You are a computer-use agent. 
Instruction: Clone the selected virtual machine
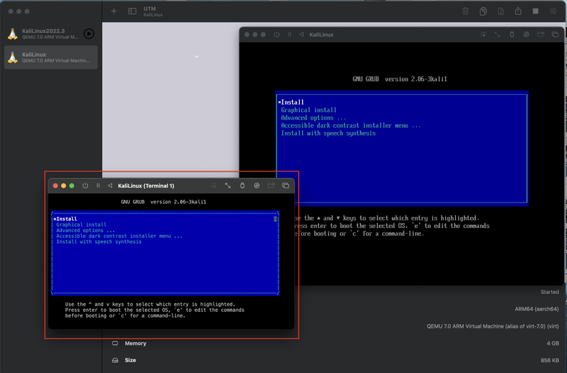coord(483,11)
